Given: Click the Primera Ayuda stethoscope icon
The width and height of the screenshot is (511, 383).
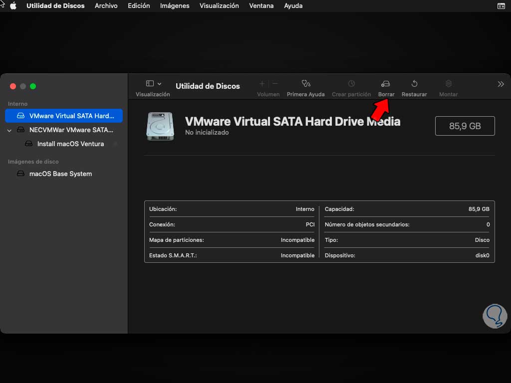Looking at the screenshot, I should [306, 84].
